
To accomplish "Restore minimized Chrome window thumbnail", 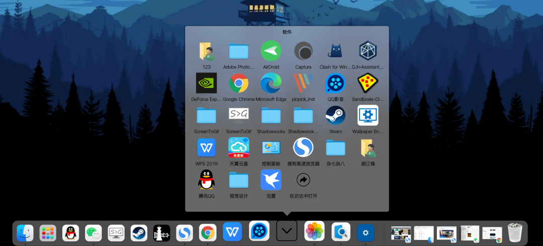I will click(x=492, y=234).
